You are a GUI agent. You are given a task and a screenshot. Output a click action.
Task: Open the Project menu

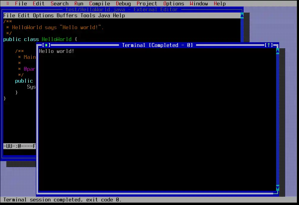[x=147, y=4]
